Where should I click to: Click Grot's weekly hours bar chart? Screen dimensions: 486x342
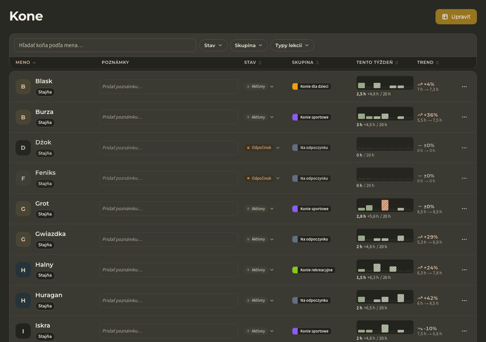[x=385, y=205]
